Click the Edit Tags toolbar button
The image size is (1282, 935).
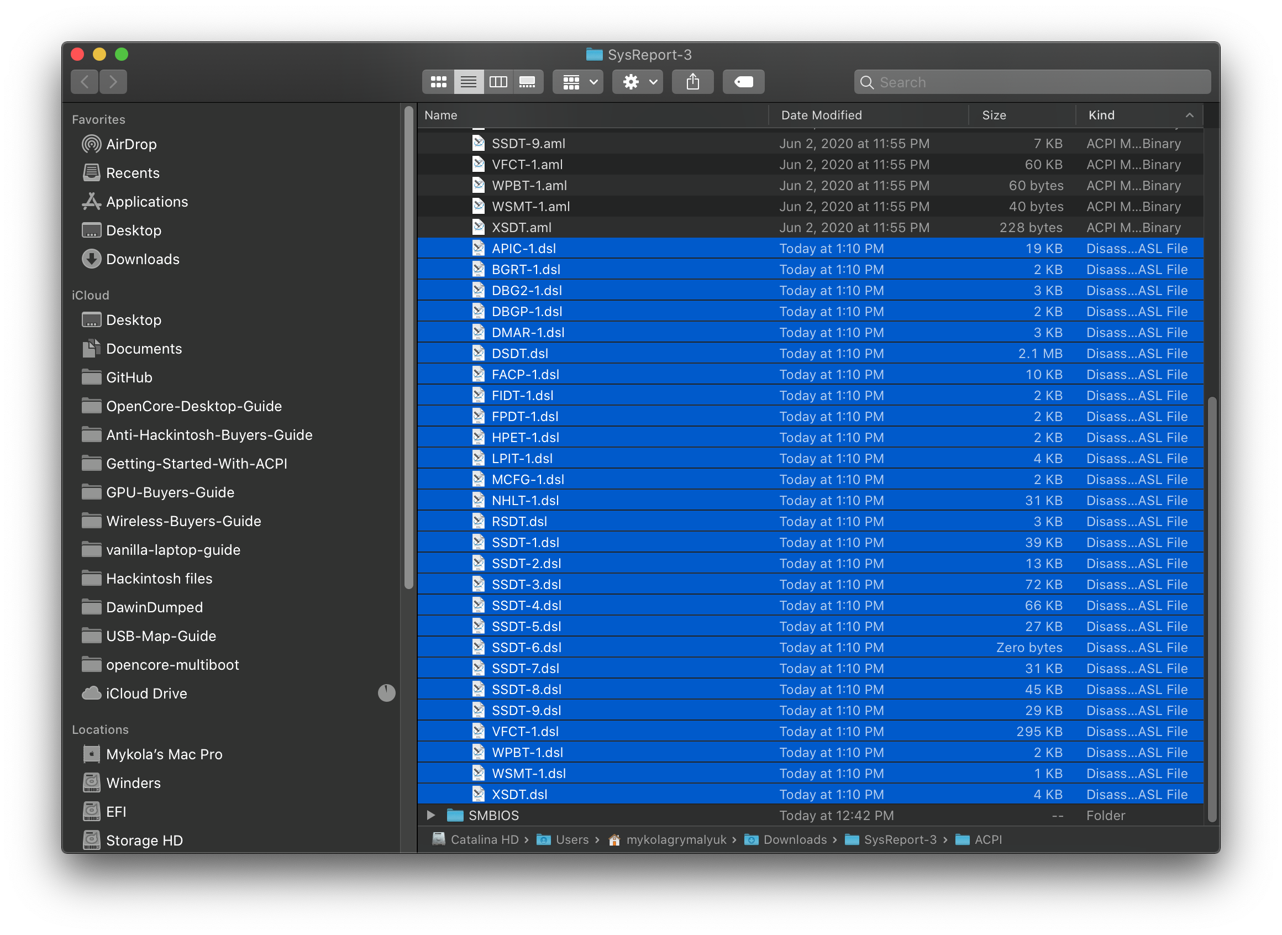743,82
